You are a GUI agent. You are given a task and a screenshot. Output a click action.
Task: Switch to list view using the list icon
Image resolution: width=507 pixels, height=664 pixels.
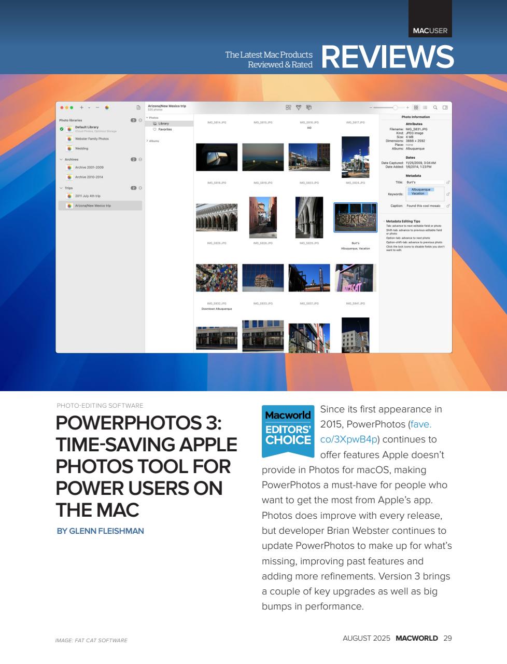click(426, 107)
